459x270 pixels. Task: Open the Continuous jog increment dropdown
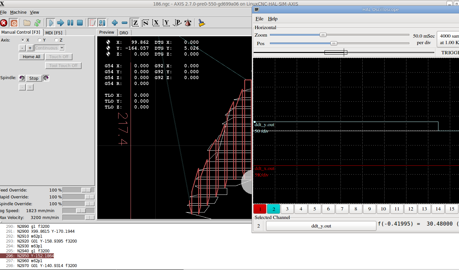click(x=62, y=48)
